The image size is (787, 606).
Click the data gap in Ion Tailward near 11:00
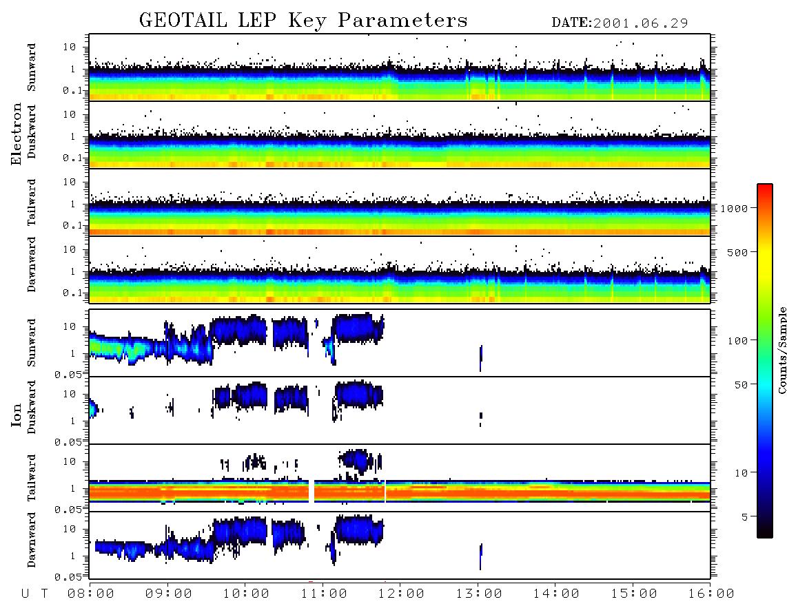311,492
